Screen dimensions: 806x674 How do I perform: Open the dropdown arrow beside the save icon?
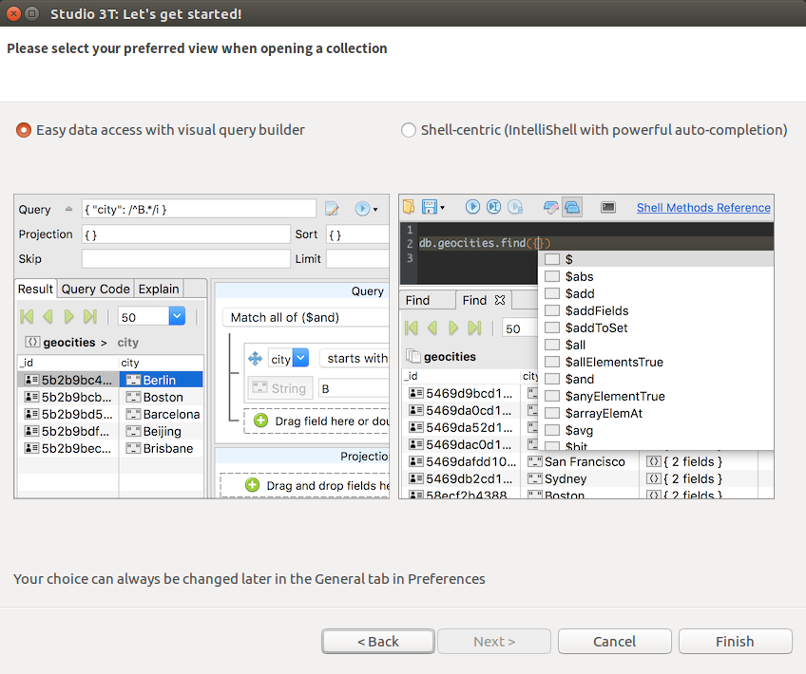(442, 208)
